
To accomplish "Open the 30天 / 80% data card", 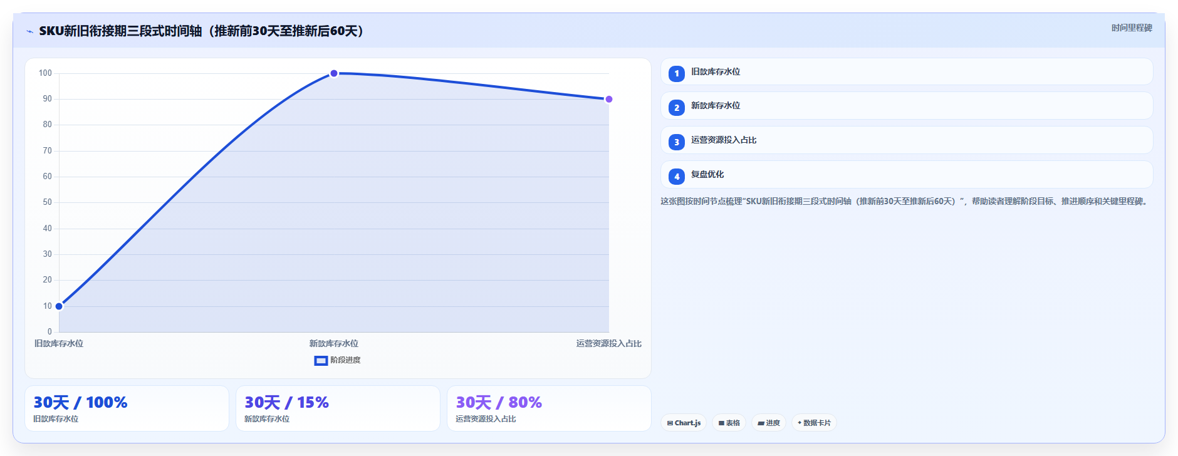I will click(x=549, y=408).
